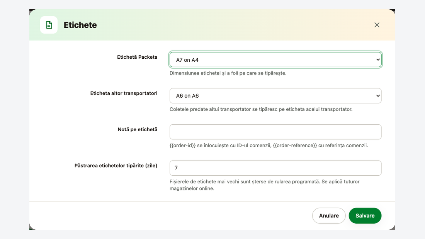The image size is (425, 239).
Task: Click the Păstrarea etichetelor tipărite (zile) label
Action: click(116, 166)
